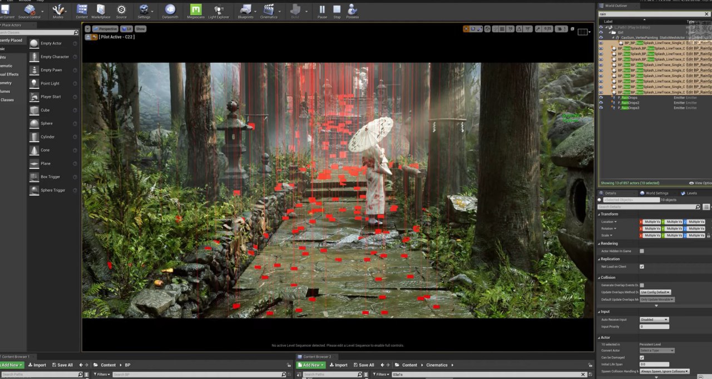The height and width of the screenshot is (379, 712).
Task: Open the Megascans plugin
Action: [x=196, y=10]
